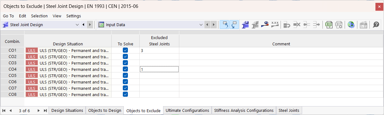Image resolution: width=384 pixels, height=115 pixels.
Task: Uncheck To Solve for CO8
Action: (125, 94)
